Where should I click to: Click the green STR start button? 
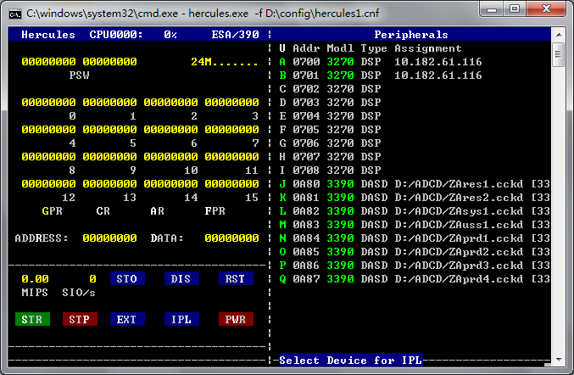click(32, 319)
